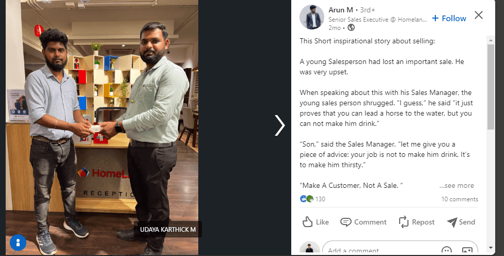
Task: Click the Comment speech bubble icon
Action: 346,222
